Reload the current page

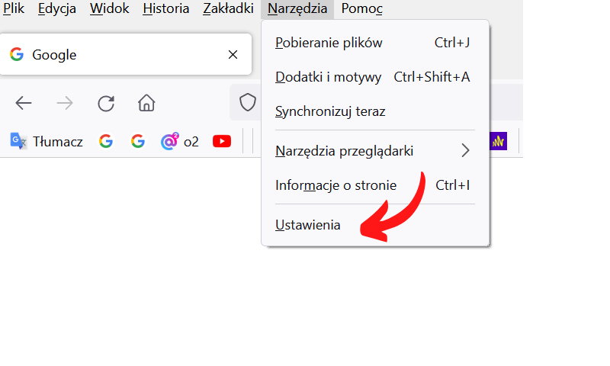pyautogui.click(x=106, y=104)
